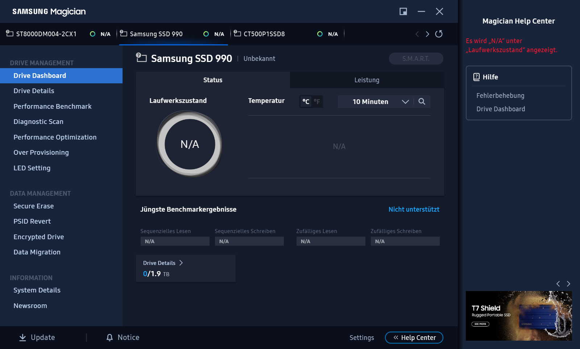Open Settings in bottom bar

(x=362, y=338)
